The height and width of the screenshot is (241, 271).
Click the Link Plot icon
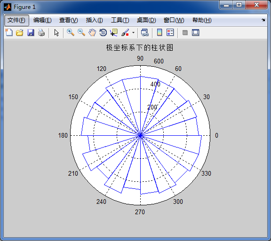[x=144, y=32]
